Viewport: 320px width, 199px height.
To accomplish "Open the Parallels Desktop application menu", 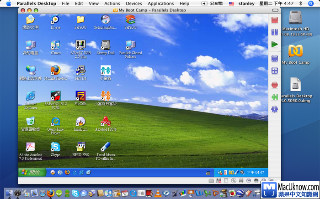I will point(36,3).
